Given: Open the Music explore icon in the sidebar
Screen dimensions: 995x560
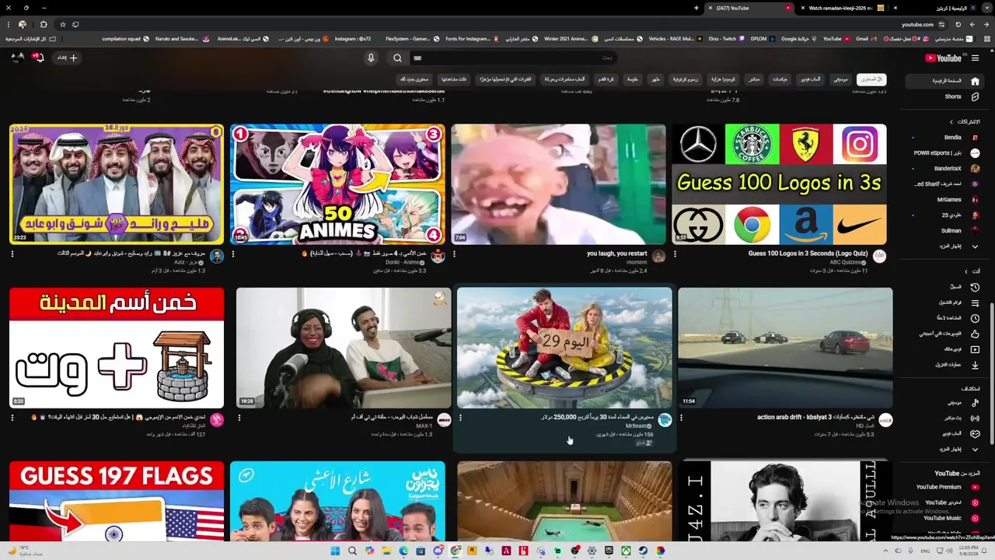Looking at the screenshot, I should [x=975, y=403].
